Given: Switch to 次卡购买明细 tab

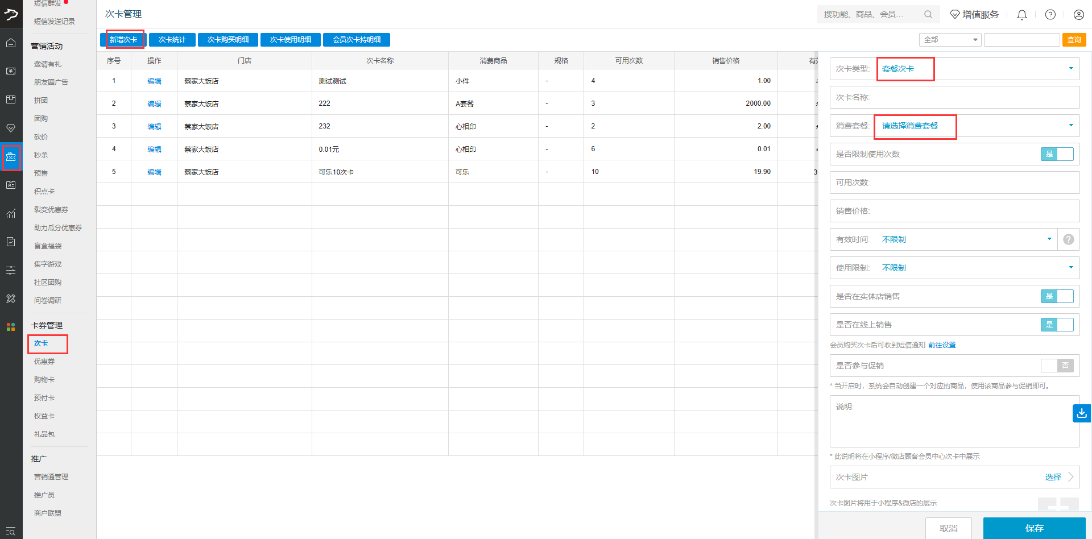Looking at the screenshot, I should click(x=228, y=40).
